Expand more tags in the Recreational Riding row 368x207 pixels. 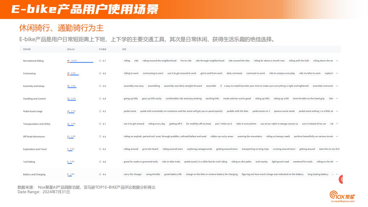[337, 61]
